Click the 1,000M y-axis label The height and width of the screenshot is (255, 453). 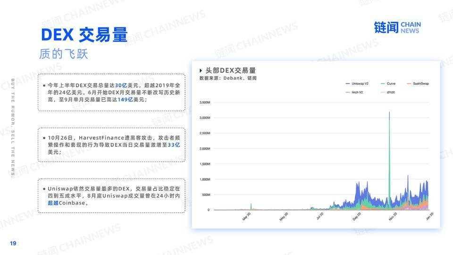click(205, 179)
